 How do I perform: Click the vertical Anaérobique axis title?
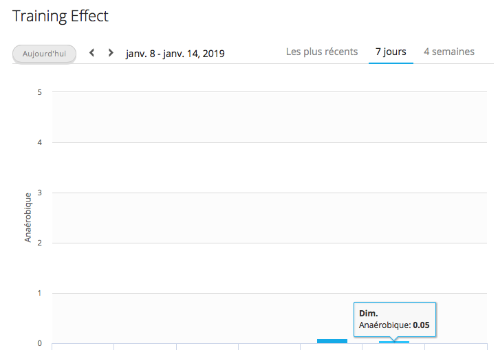(x=28, y=217)
